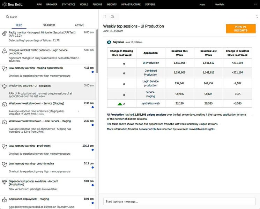Click the stethoscope icon for prod-timeslice warning
This screenshot has height=209, width=260.
tap(4, 164)
